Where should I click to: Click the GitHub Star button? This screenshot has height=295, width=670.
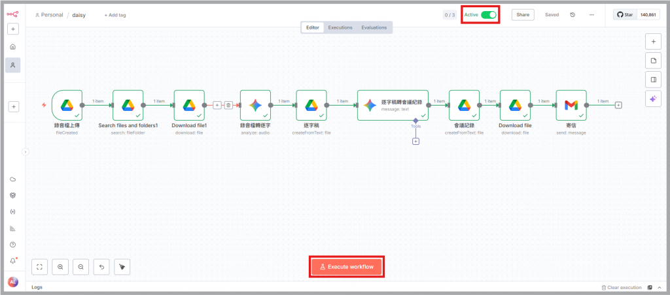click(x=625, y=14)
